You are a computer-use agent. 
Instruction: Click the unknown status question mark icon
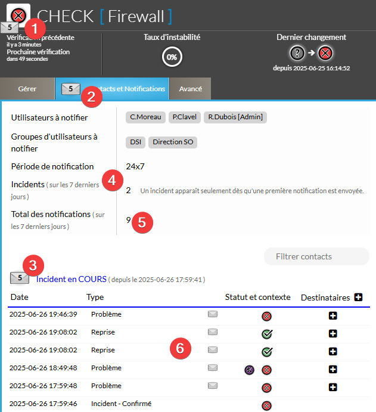click(298, 53)
